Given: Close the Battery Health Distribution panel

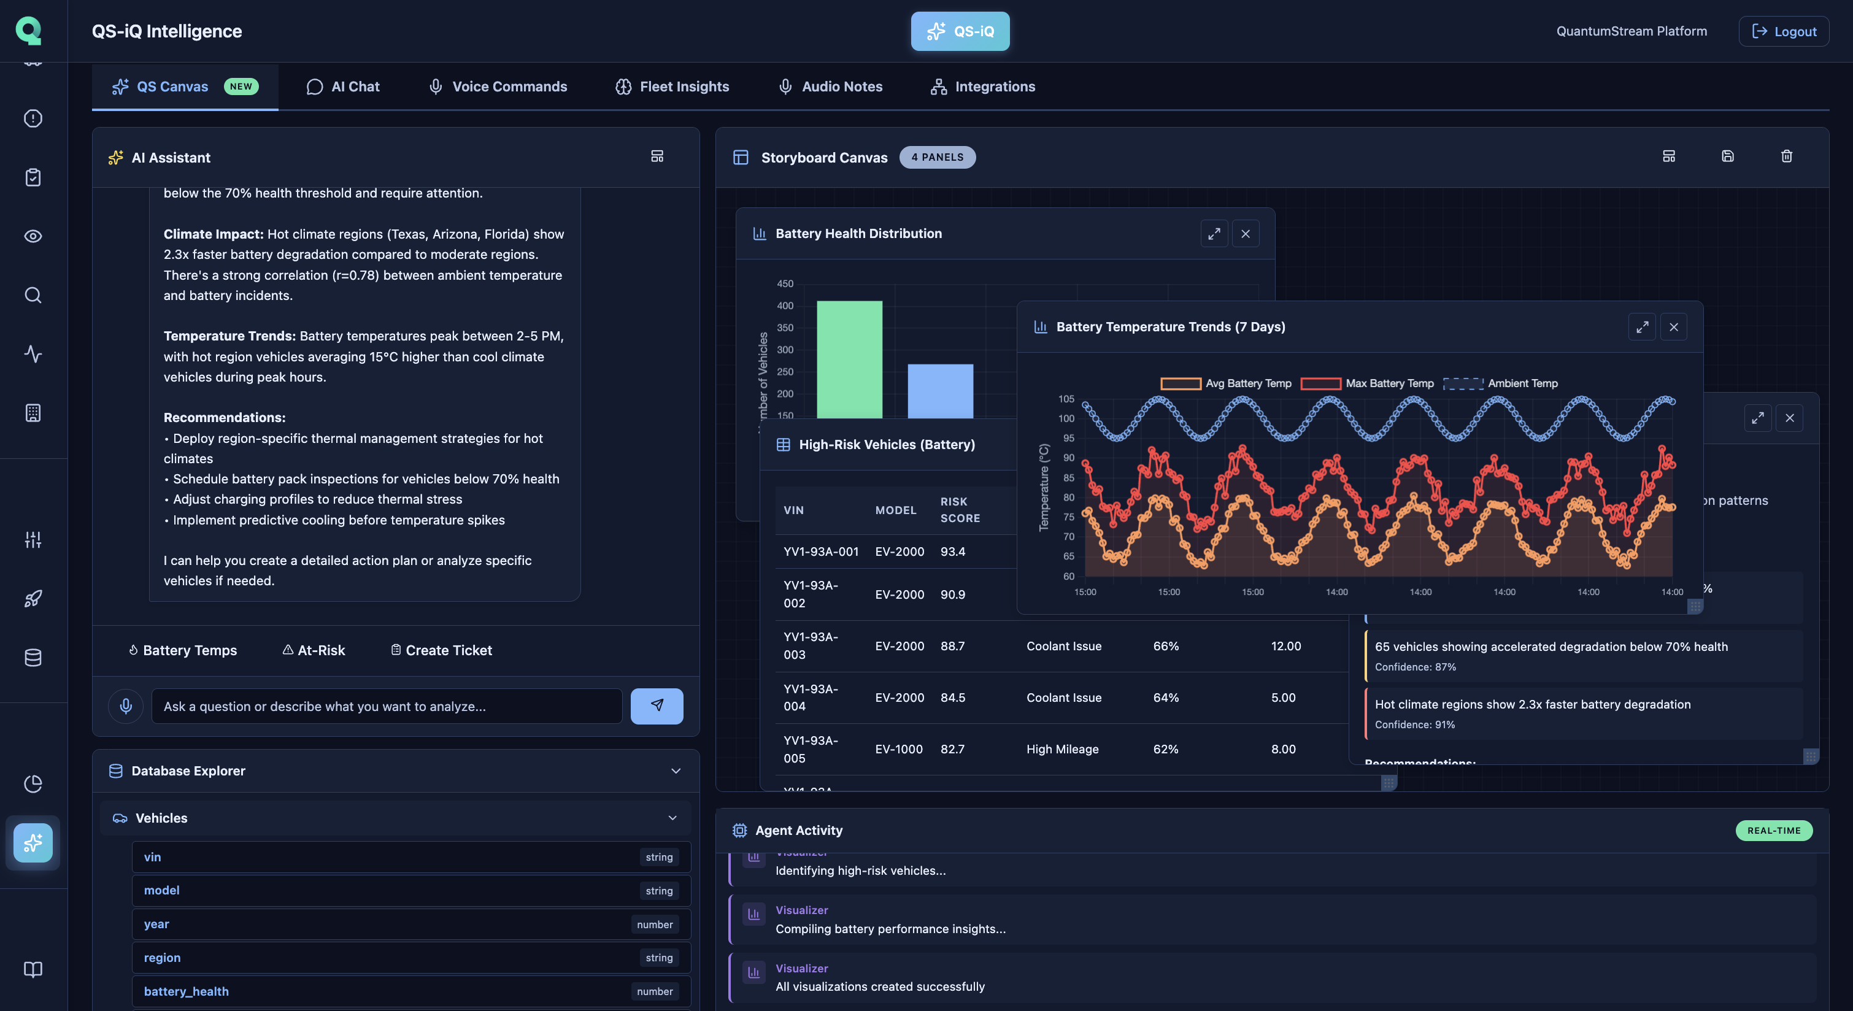Looking at the screenshot, I should pyautogui.click(x=1245, y=234).
